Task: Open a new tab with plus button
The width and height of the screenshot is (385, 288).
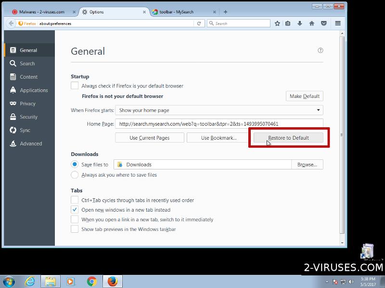Action: (x=226, y=12)
